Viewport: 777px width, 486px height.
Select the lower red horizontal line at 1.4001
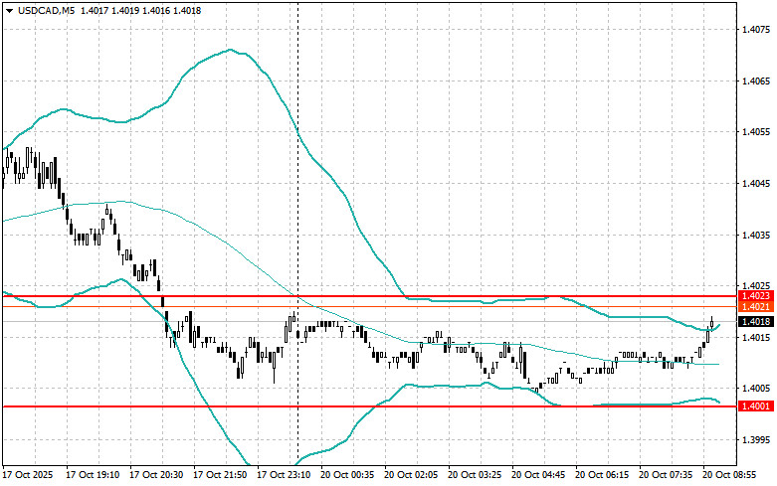tap(369, 406)
